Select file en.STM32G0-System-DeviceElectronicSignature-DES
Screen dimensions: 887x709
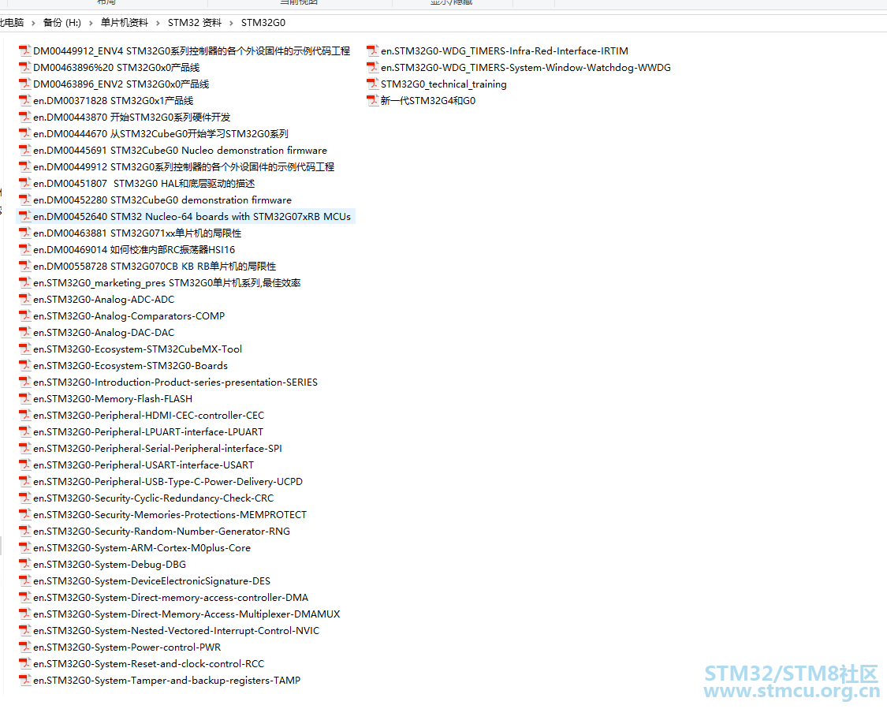point(145,580)
